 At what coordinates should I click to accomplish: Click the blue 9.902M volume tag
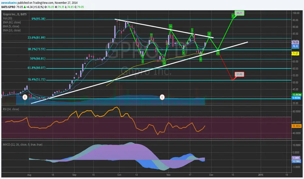(296, 98)
